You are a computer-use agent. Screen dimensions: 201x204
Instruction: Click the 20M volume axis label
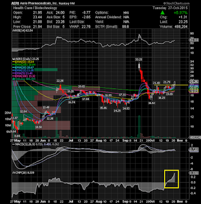[x=8, y=113]
